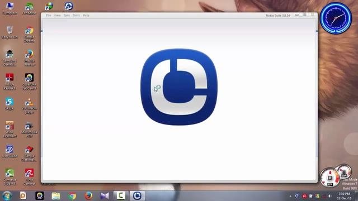Image resolution: width=358 pixels, height=201 pixels.
Task: Maximize the Nokia Suite window
Action: 304,15
